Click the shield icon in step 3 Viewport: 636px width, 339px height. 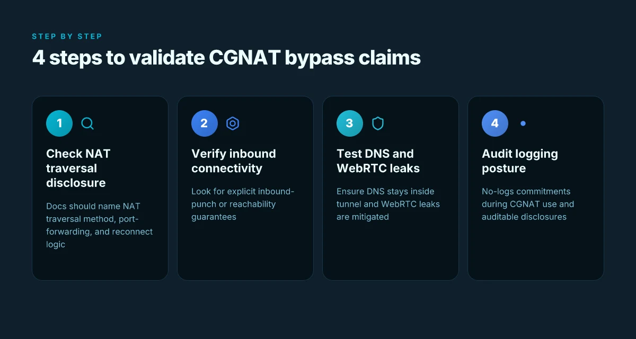click(x=378, y=123)
